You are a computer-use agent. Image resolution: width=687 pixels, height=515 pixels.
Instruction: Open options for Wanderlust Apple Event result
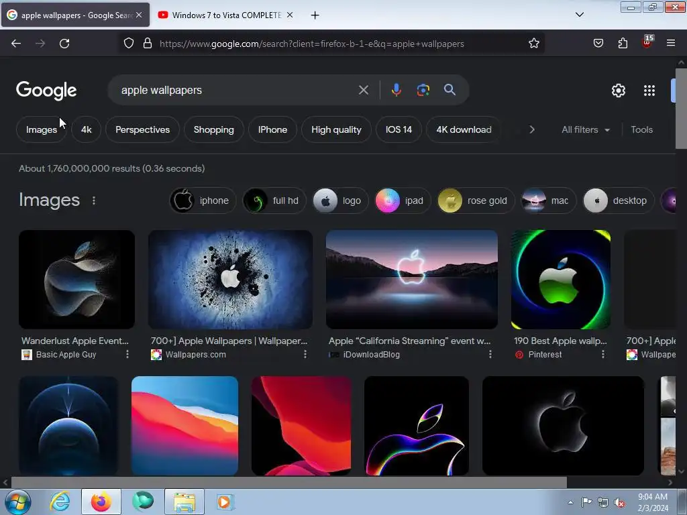127,354
